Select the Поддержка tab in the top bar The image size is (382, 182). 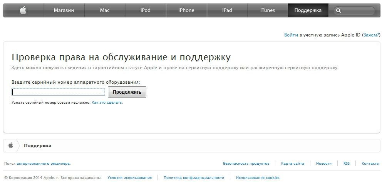coord(308,10)
